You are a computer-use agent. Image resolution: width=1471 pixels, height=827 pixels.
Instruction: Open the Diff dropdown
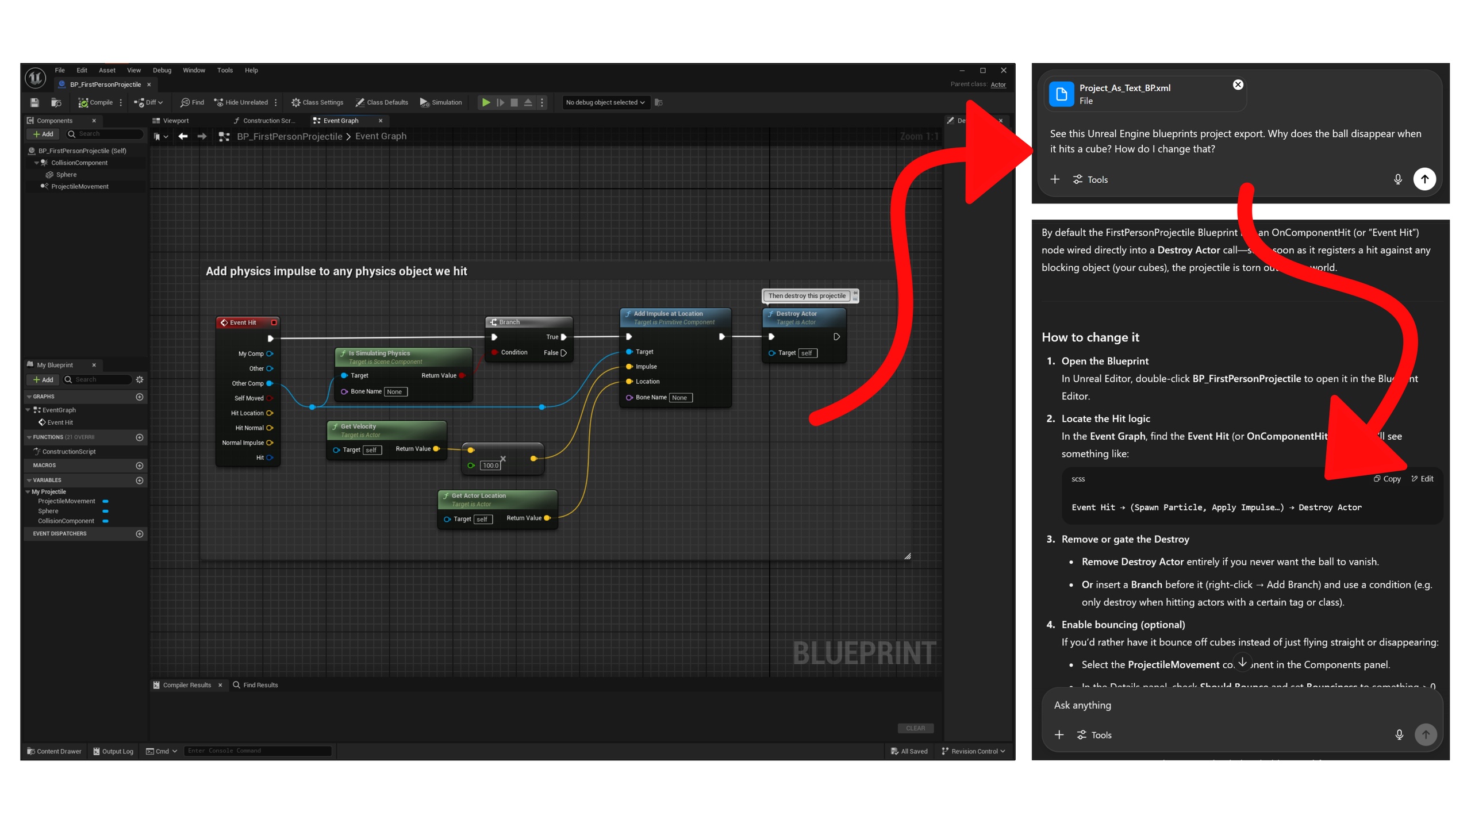point(148,102)
